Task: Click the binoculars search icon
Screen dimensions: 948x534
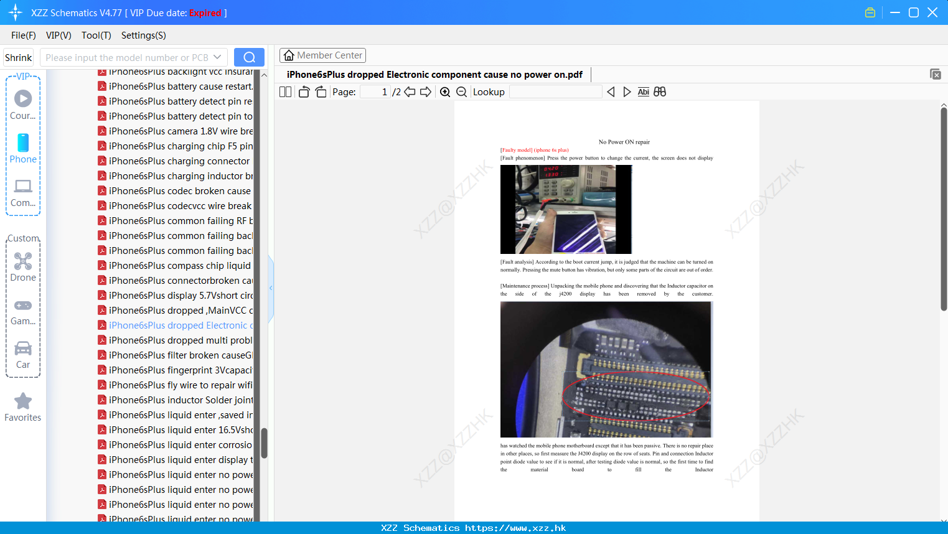Action: tap(660, 91)
